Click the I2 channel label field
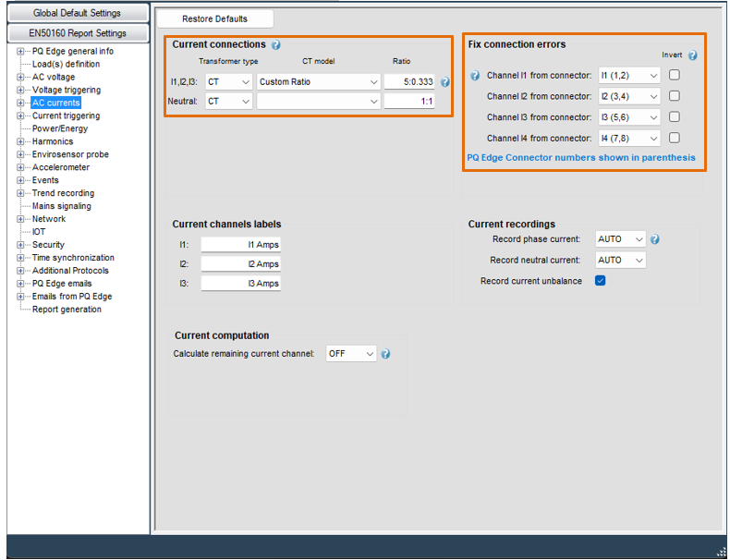Screen dimensions: 730x560 tap(240, 264)
